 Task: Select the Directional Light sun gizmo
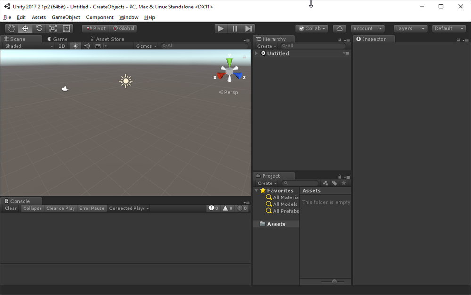click(x=126, y=81)
